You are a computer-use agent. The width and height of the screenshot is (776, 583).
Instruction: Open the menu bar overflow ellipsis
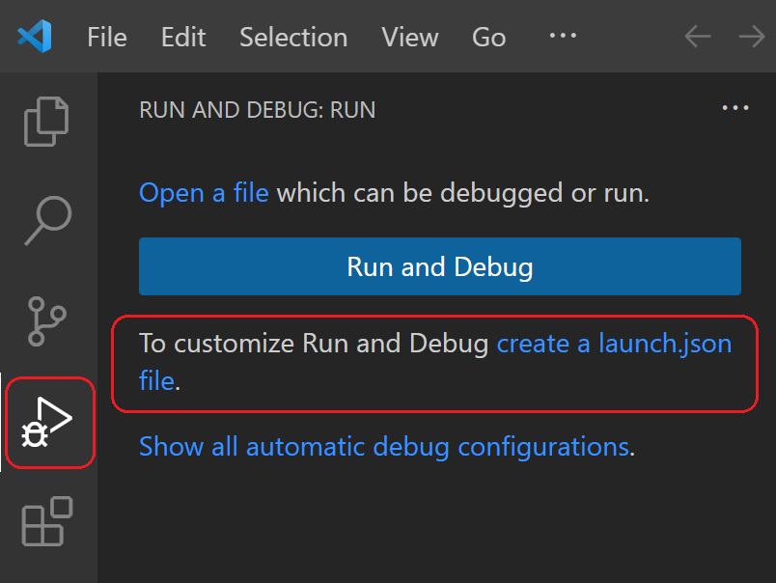(x=562, y=37)
